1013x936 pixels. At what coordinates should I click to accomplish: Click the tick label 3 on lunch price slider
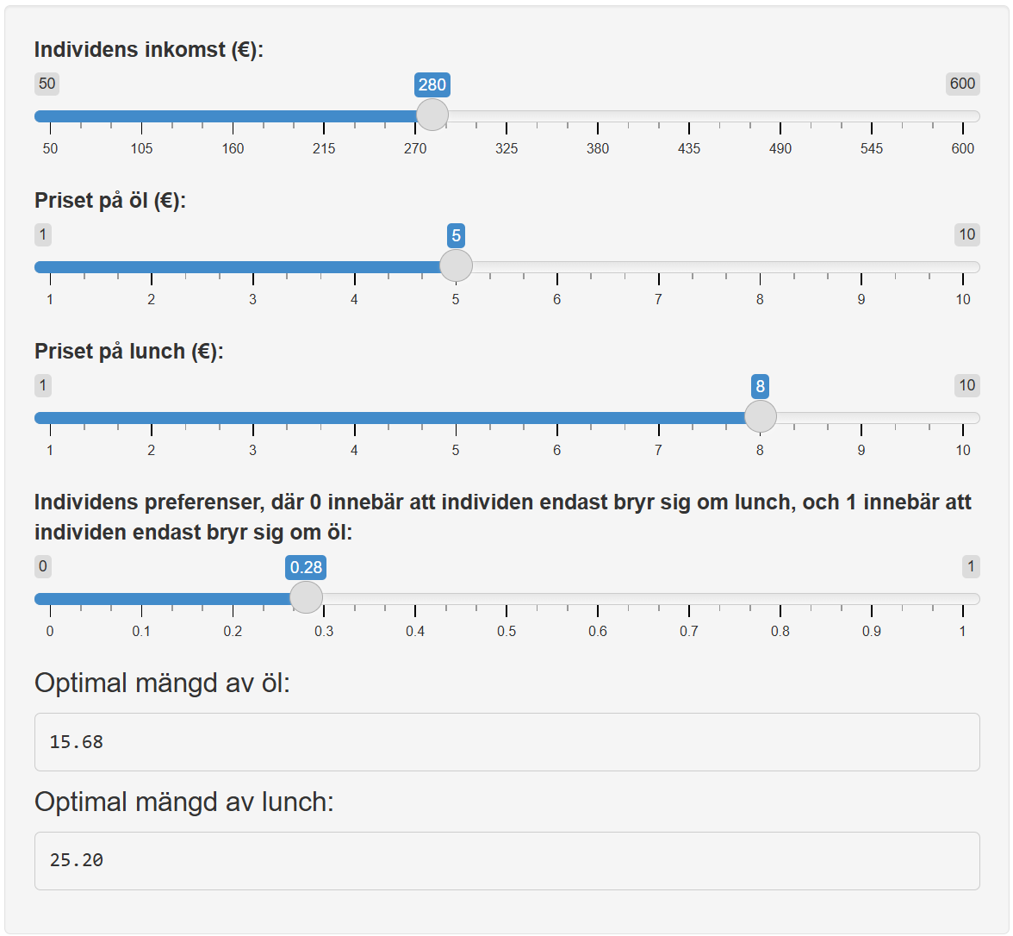coord(252,449)
